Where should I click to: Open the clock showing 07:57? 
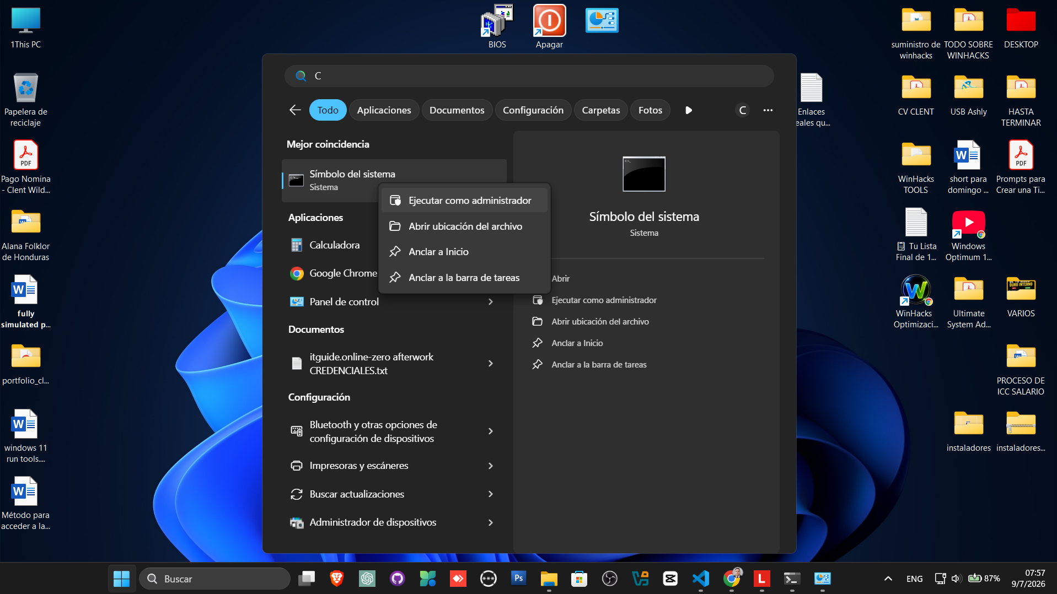click(1028, 579)
